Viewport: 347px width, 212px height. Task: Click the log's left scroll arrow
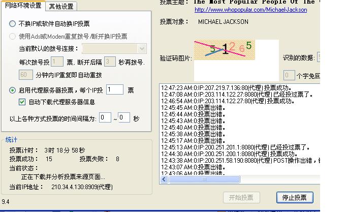[165, 179]
